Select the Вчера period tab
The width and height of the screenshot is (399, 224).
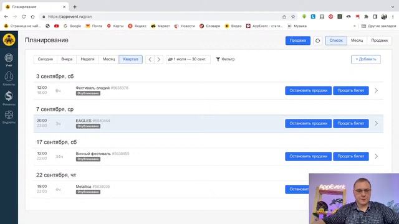coord(67,60)
